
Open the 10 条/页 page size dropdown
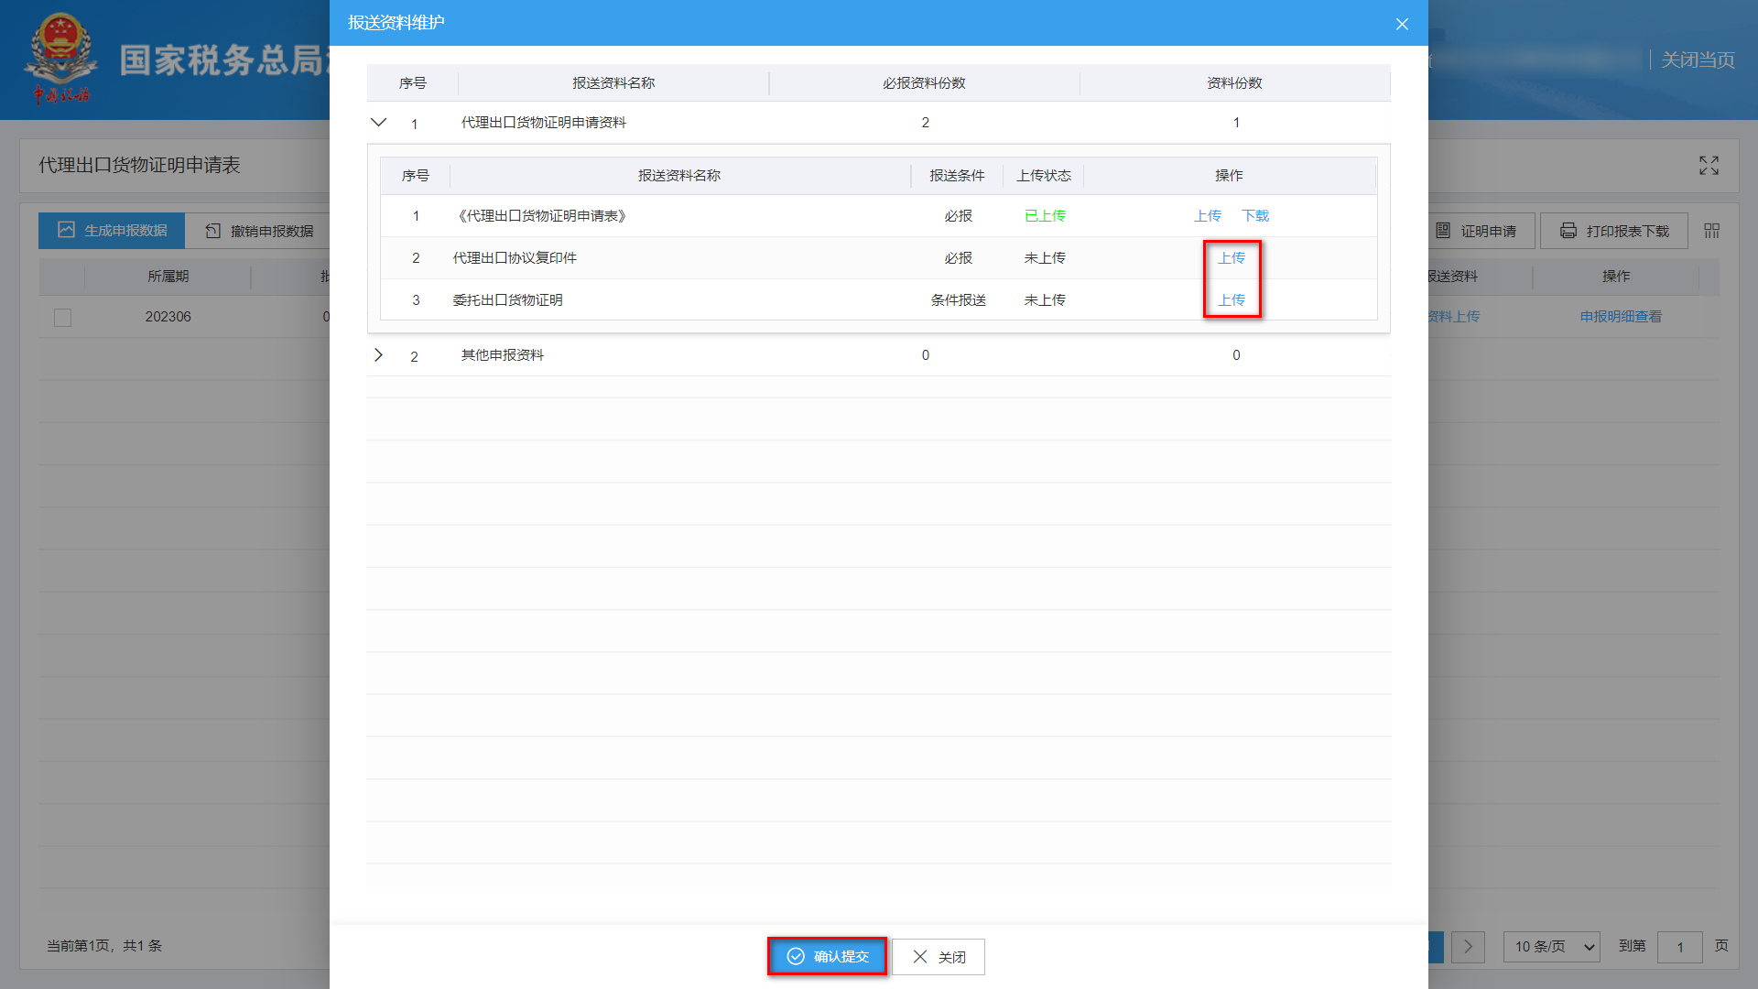click(1551, 946)
